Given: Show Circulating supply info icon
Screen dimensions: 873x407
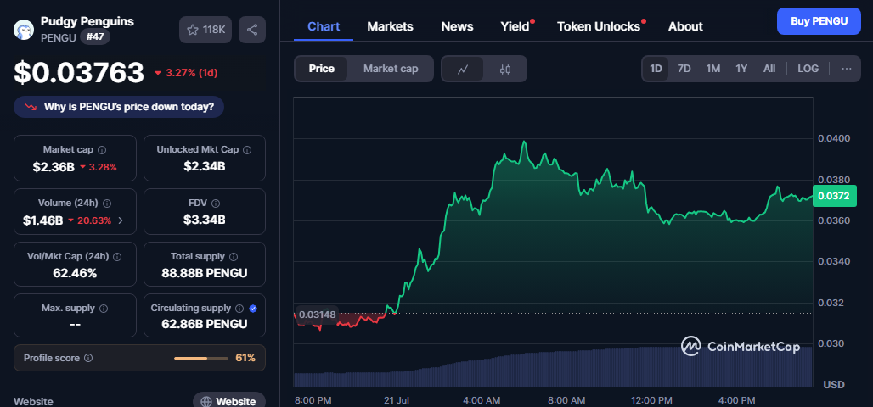Looking at the screenshot, I should click(239, 309).
